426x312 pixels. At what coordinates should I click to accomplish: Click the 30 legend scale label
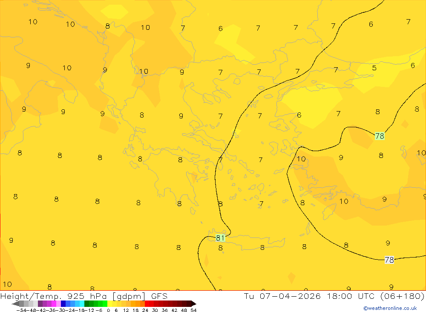(x=155, y=310)
